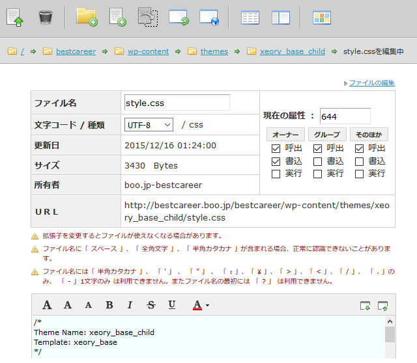Open the UTF-8 character encoding dropdown
The width and height of the screenshot is (417, 363).
(x=149, y=125)
